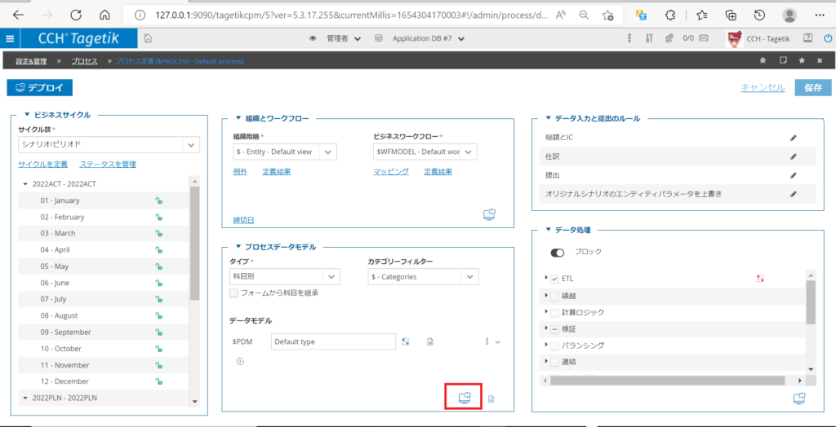Uncheck the ETL checkbox
The height and width of the screenshot is (427, 836).
(554, 279)
